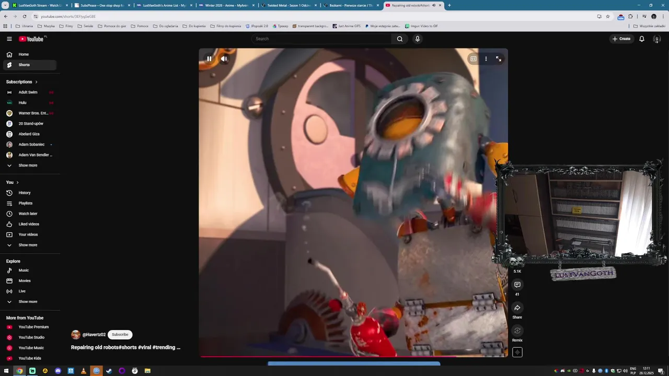Expand the You section
Image resolution: width=669 pixels, height=376 pixels.
(13, 182)
